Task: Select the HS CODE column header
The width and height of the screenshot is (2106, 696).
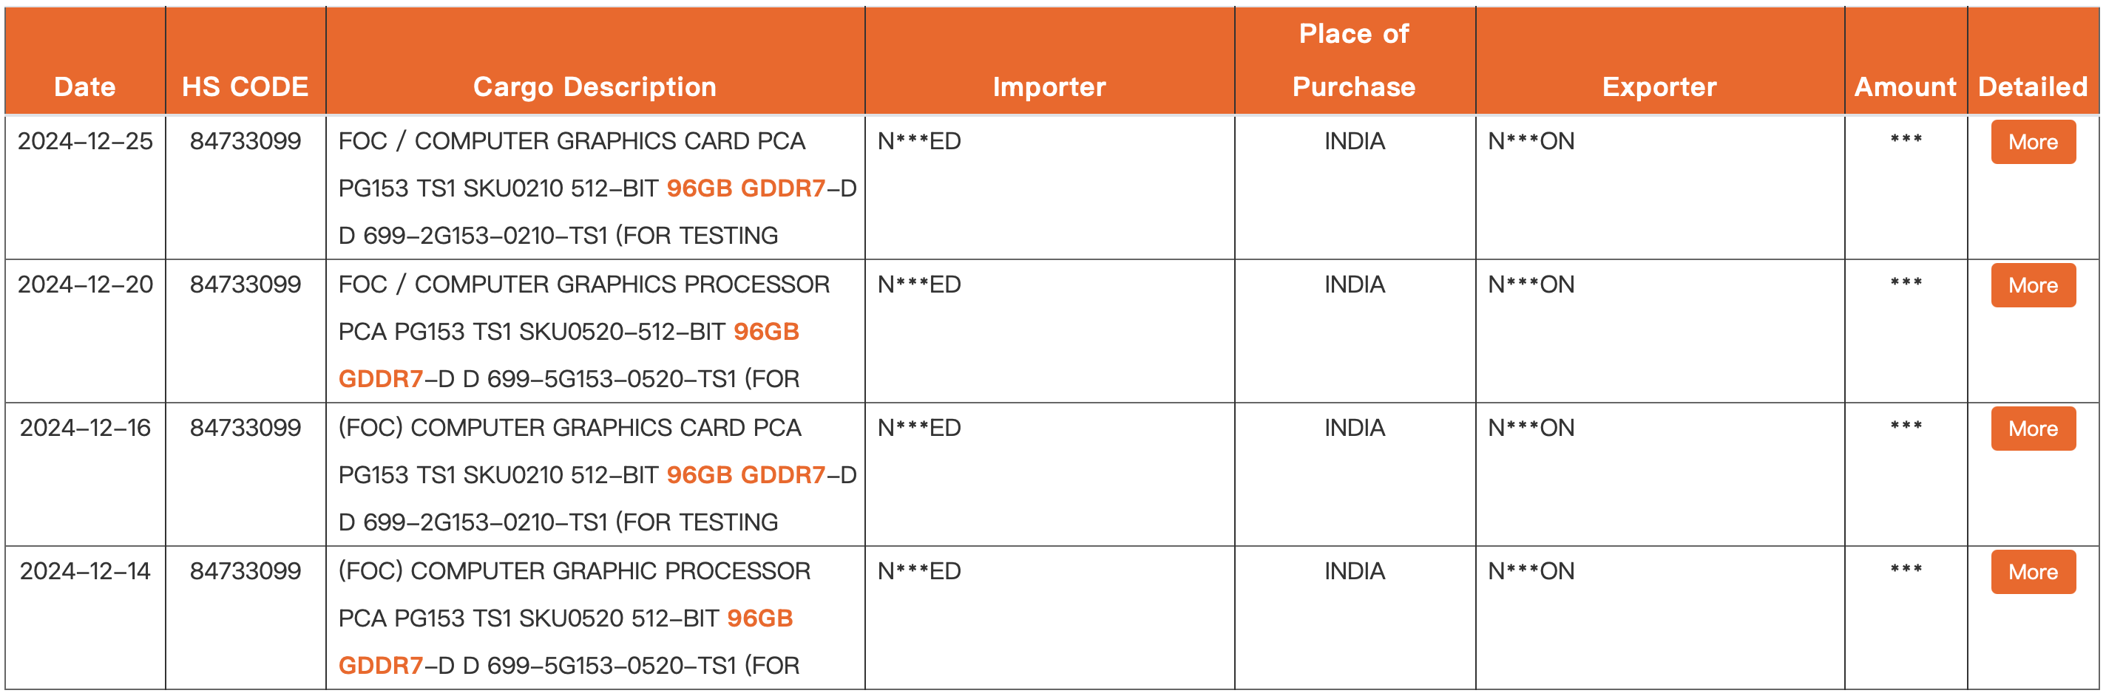Action: [x=246, y=86]
